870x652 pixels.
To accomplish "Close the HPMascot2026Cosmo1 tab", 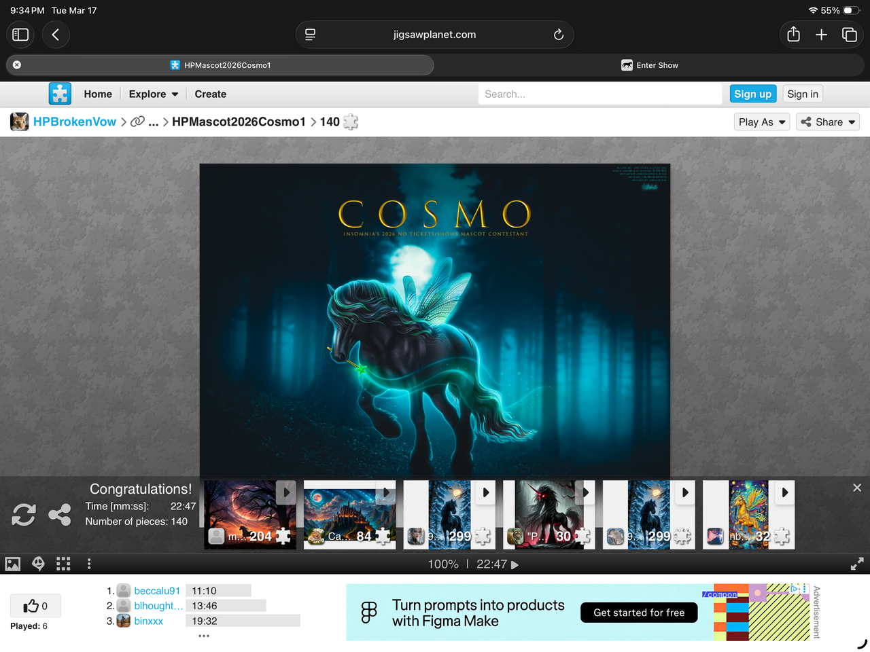I will coord(17,65).
